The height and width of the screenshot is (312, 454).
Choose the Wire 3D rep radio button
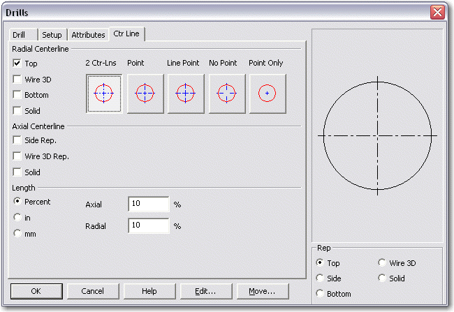tap(382, 262)
